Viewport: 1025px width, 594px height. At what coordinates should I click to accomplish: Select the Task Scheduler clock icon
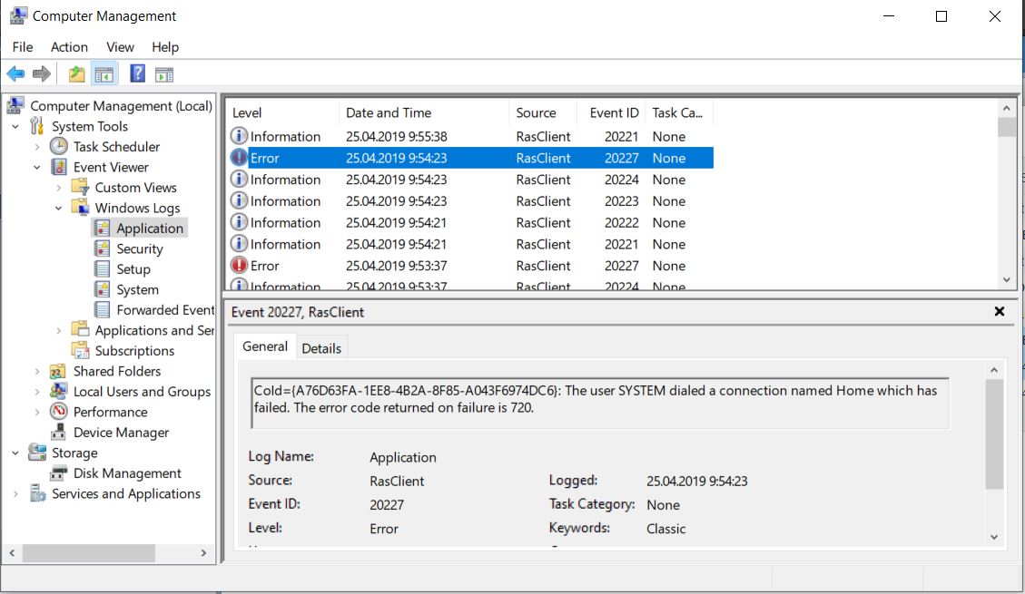pos(59,146)
